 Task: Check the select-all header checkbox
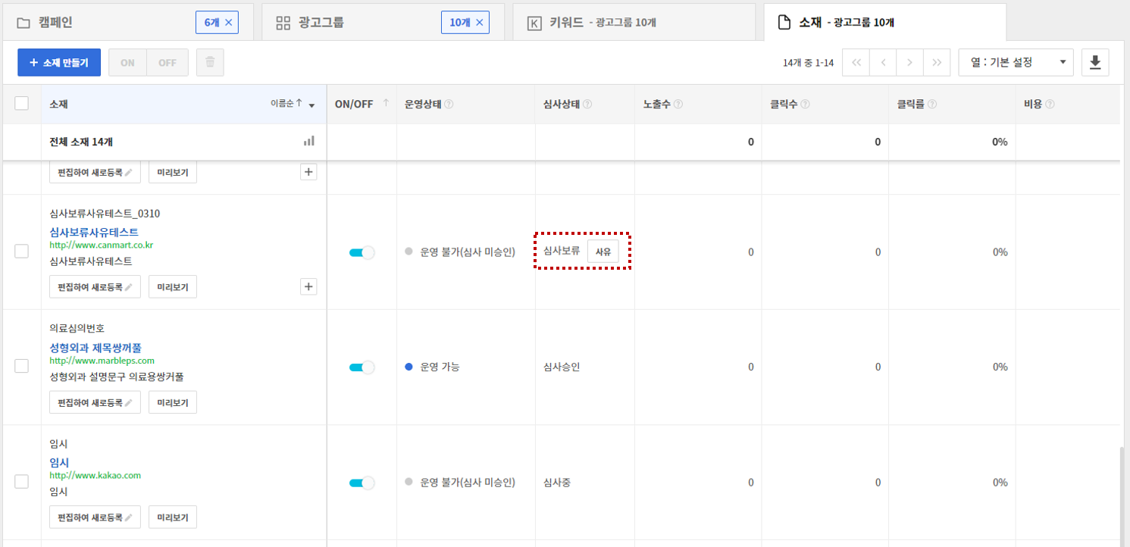[x=22, y=104]
